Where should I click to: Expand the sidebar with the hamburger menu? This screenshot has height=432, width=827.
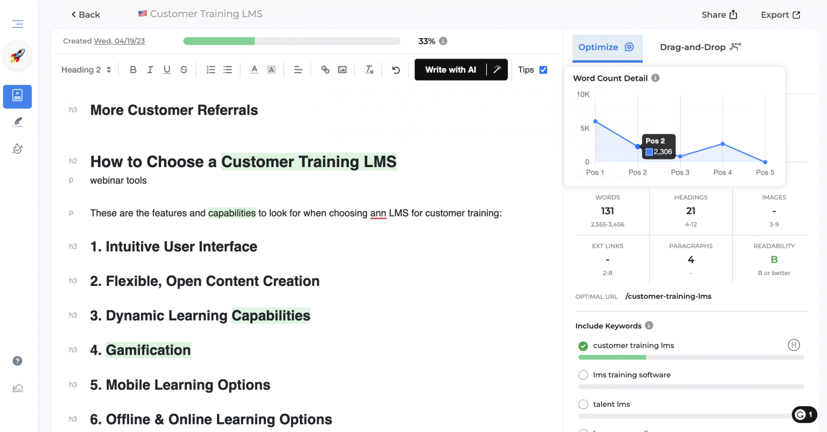17,24
